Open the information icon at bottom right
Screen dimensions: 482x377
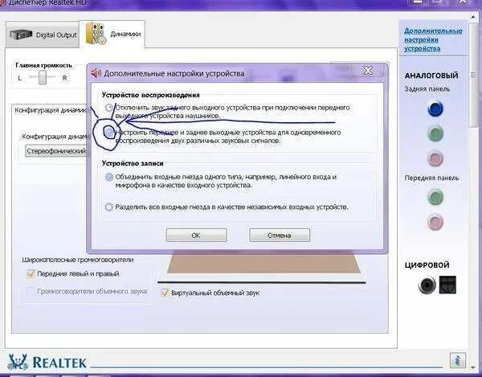tap(458, 360)
